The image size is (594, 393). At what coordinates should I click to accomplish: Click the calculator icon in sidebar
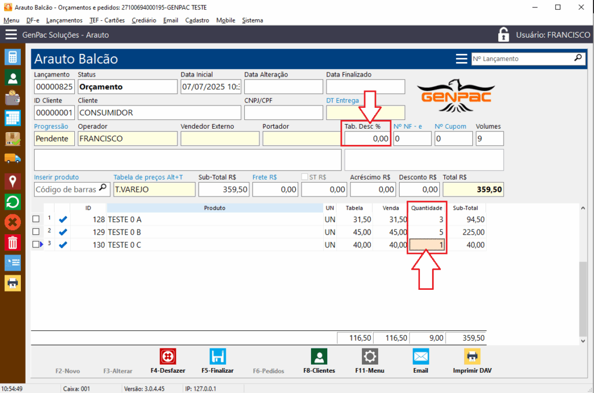(x=13, y=57)
